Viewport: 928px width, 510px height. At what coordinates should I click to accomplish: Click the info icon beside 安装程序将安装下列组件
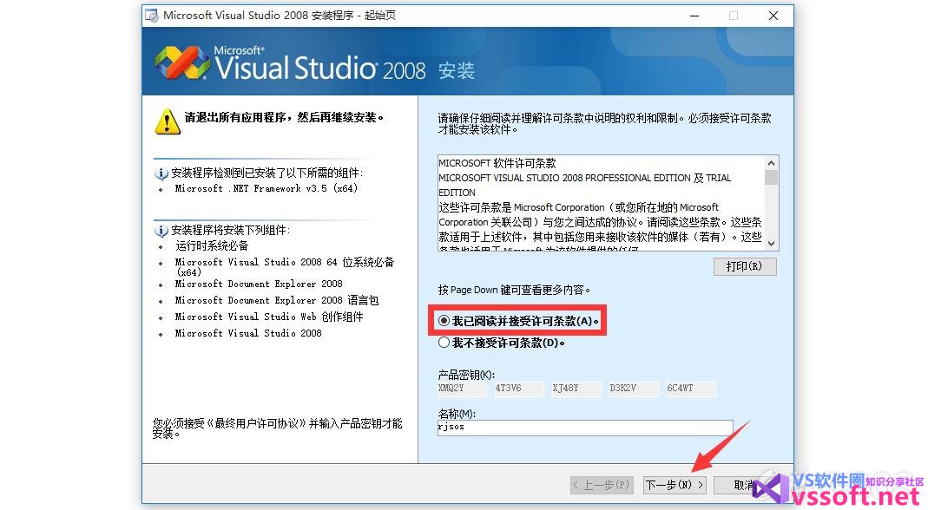tap(161, 230)
